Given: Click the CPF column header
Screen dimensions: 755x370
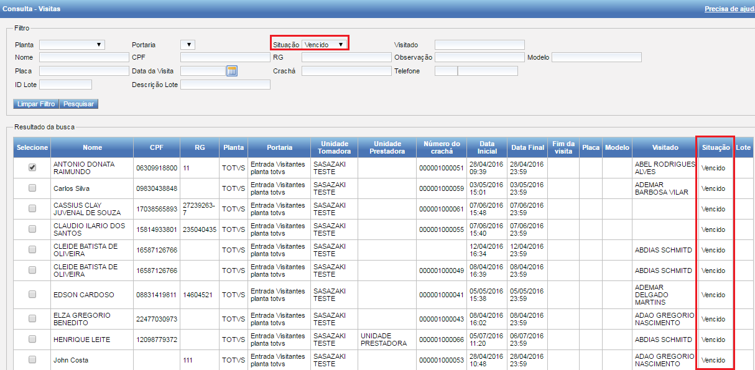Looking at the screenshot, I should [157, 147].
